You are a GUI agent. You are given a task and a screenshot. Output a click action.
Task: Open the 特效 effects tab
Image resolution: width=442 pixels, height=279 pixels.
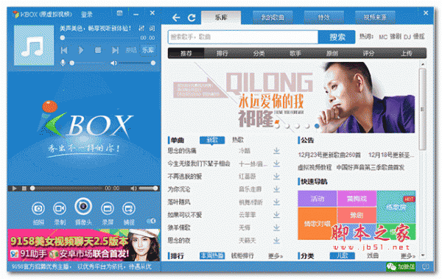coord(323,18)
